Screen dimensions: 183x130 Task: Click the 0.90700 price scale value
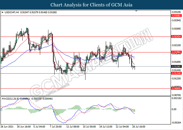coord(176,95)
